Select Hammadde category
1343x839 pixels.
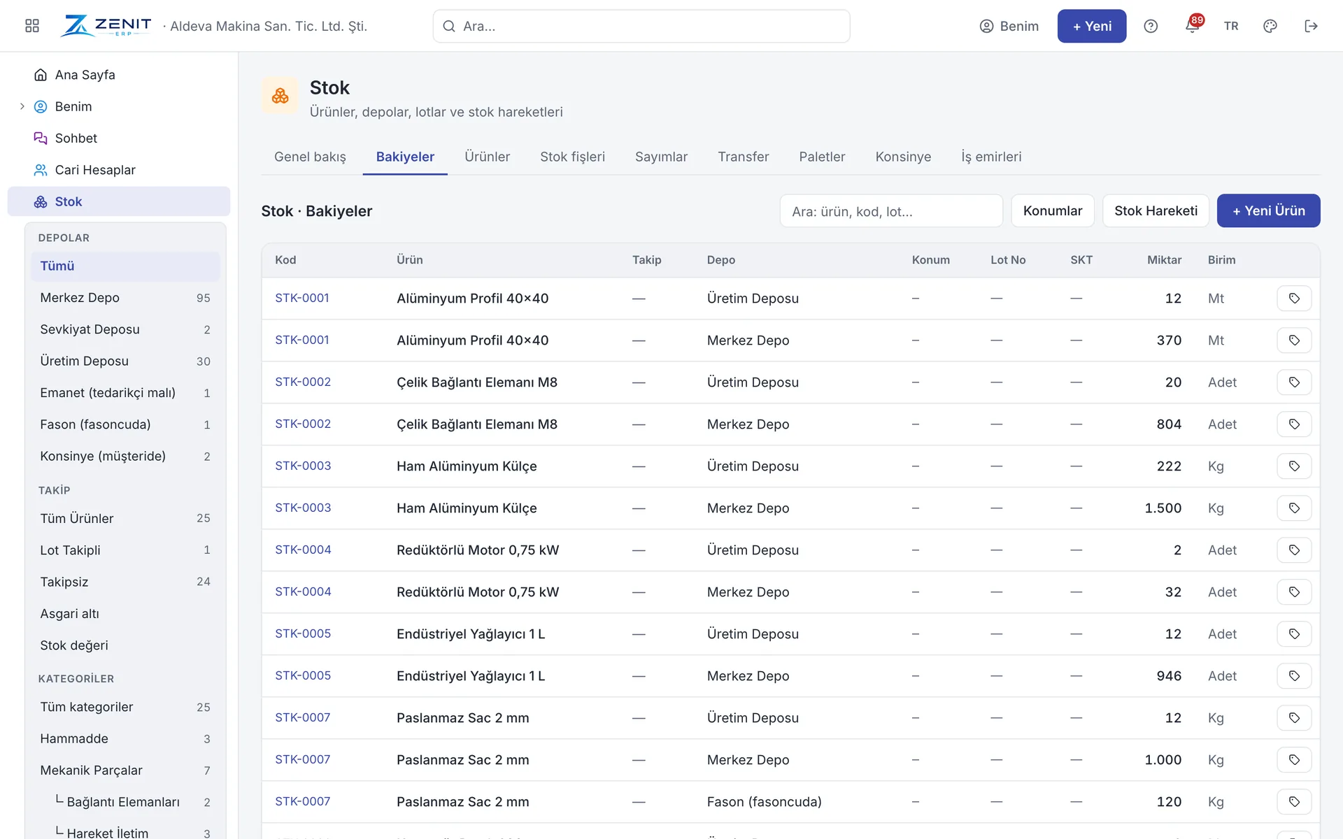(125, 739)
